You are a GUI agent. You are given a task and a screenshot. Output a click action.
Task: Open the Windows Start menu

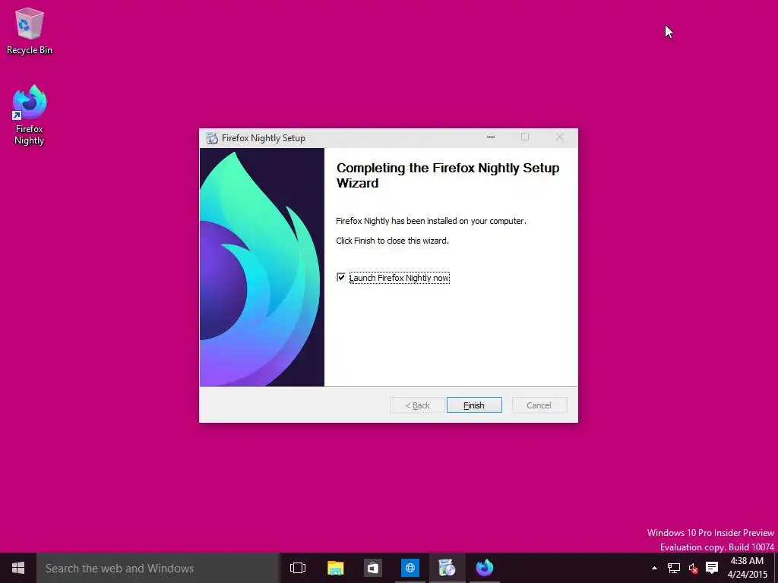pyautogui.click(x=18, y=568)
